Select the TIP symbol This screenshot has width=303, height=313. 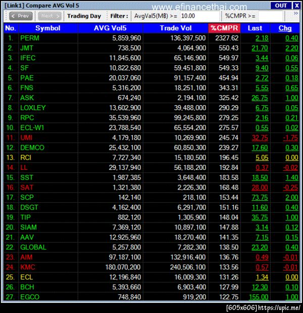click(26, 217)
